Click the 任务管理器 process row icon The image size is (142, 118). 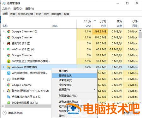coord(9,79)
